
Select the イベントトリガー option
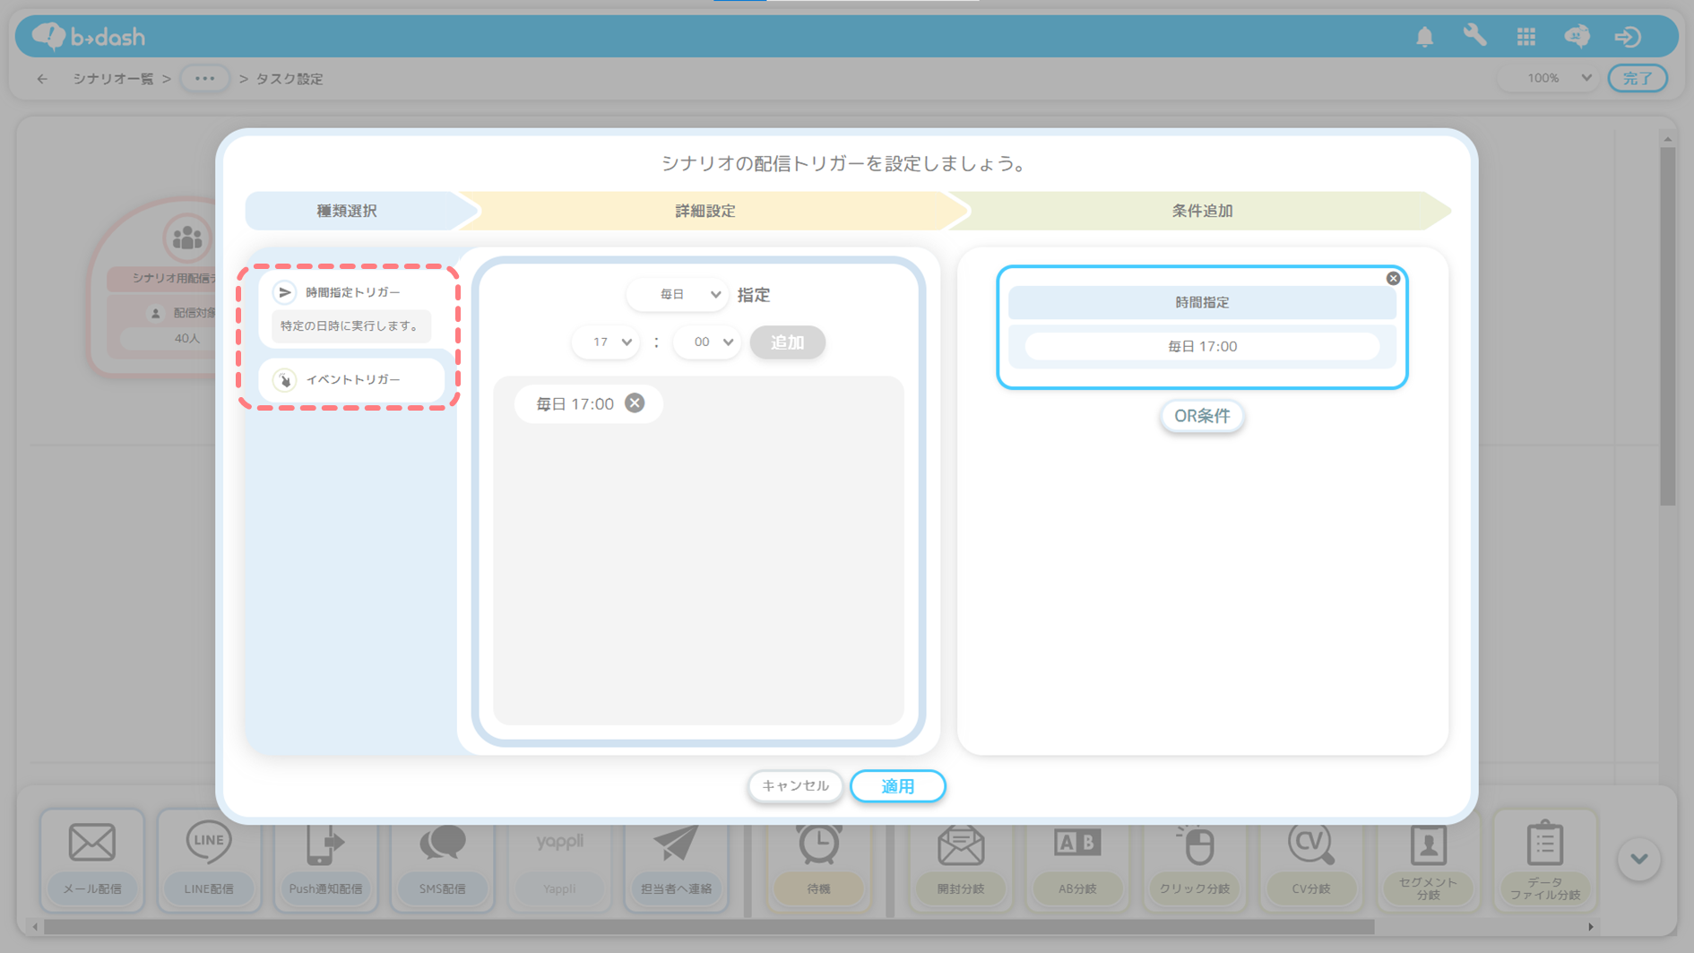tap(351, 380)
